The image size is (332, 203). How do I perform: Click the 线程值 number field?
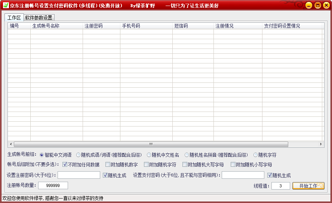(281, 186)
